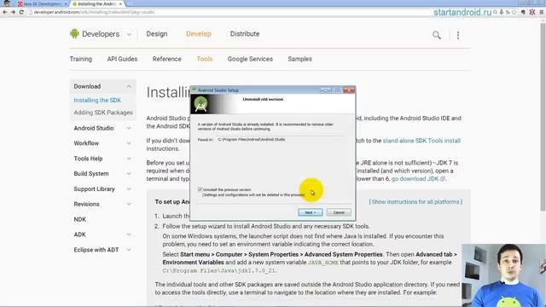The image size is (546, 307).
Task: Click the browser forward arrow
Action: (14, 12)
